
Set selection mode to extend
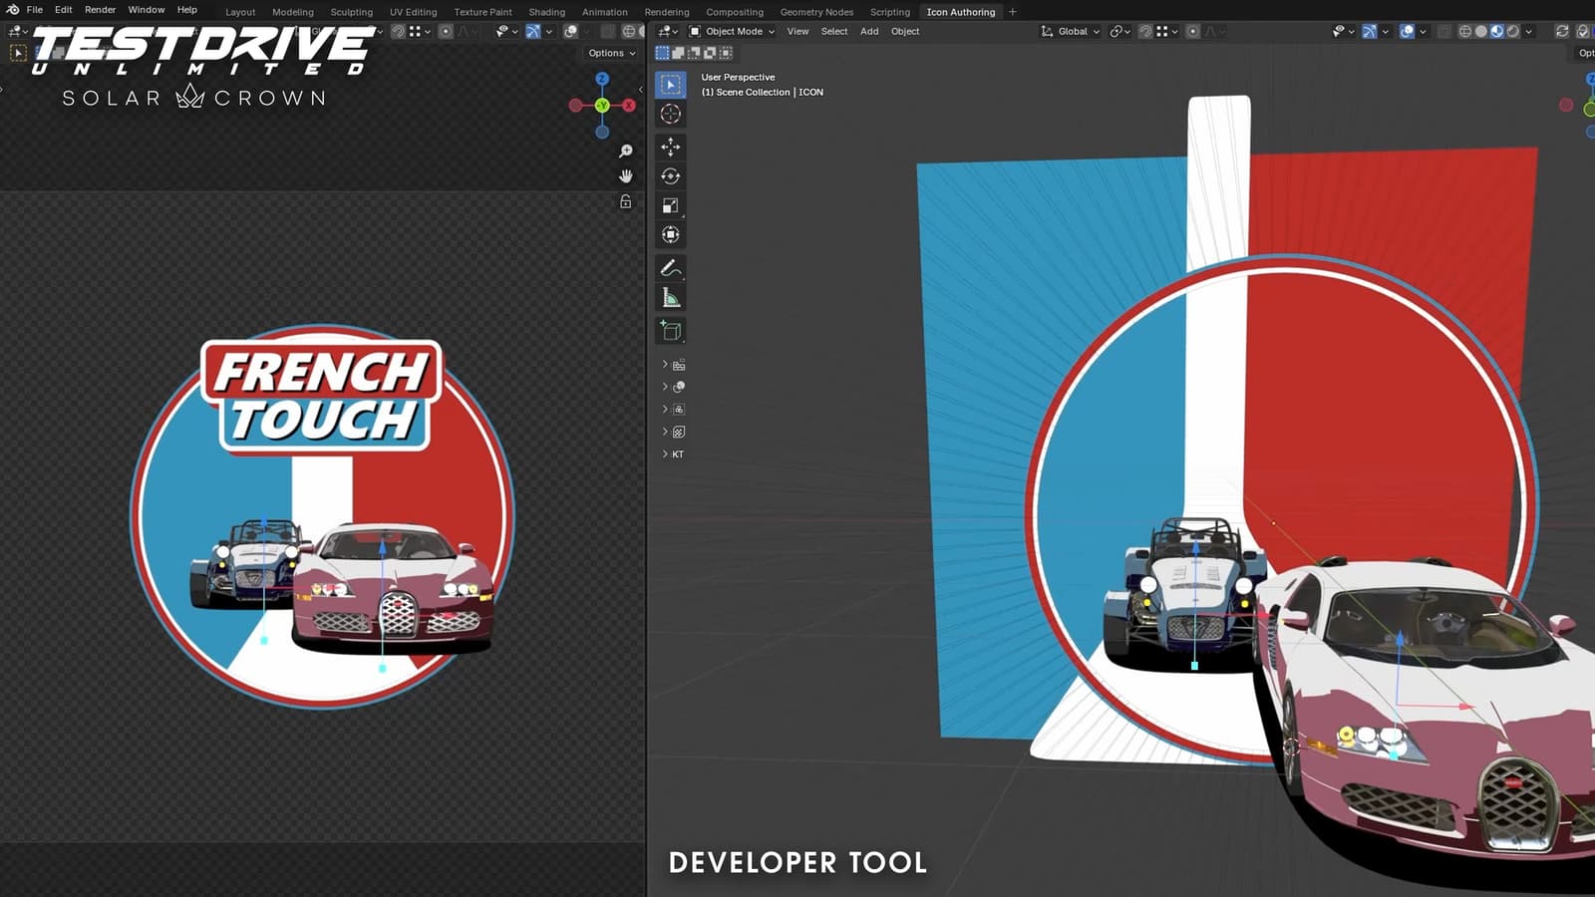tap(678, 53)
